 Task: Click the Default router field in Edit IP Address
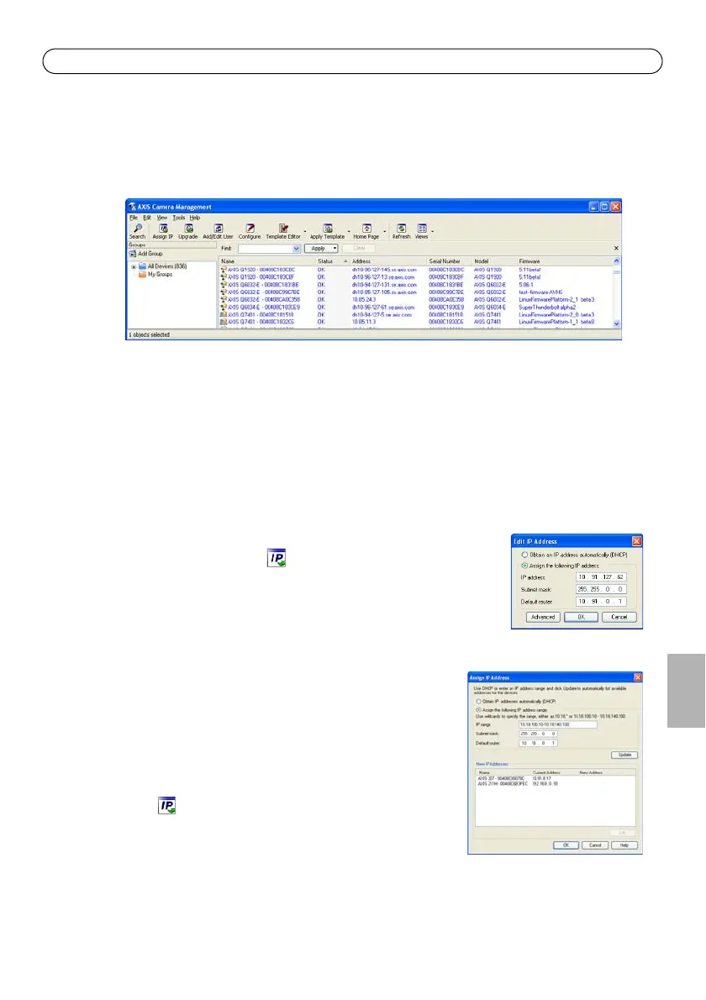pyautogui.click(x=601, y=602)
